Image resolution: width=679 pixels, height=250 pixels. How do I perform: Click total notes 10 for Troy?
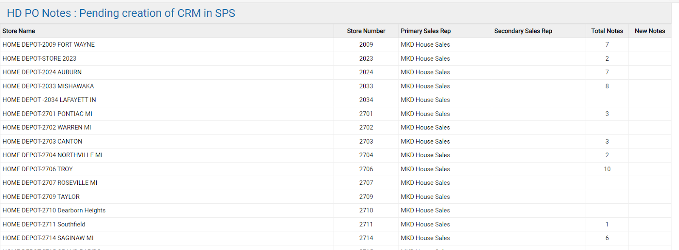click(607, 169)
